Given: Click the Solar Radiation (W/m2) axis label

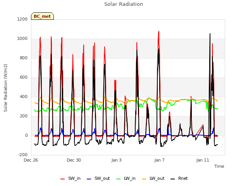Looking at the screenshot, I should pyautogui.click(x=5, y=88).
